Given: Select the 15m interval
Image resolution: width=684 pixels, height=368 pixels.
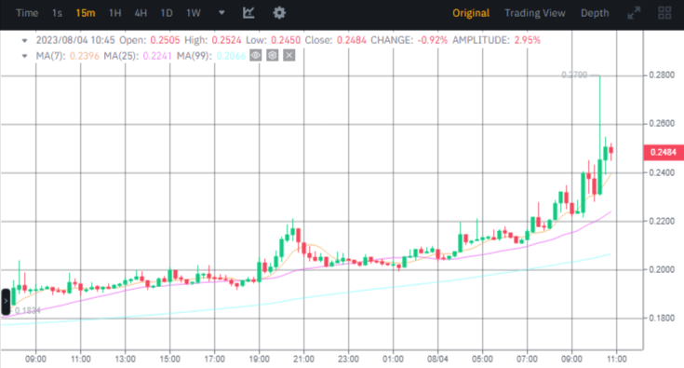Looking at the screenshot, I should (x=86, y=13).
